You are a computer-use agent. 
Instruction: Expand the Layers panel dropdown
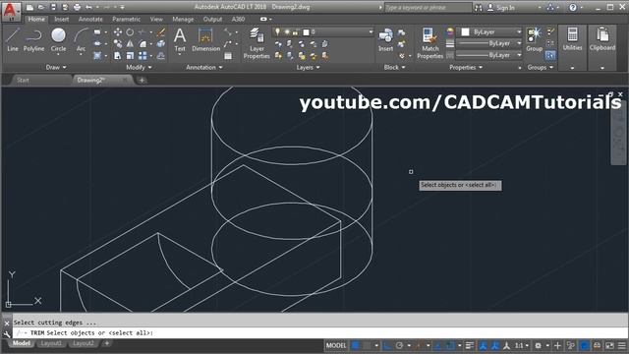pyautogui.click(x=308, y=68)
